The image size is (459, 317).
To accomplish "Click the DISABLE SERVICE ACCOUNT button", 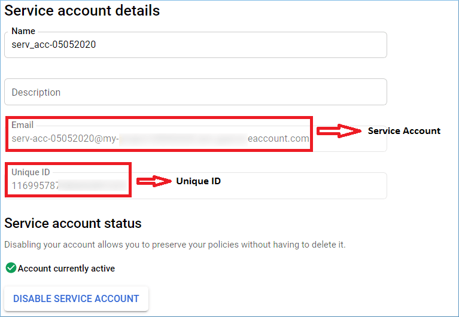I will (76, 298).
